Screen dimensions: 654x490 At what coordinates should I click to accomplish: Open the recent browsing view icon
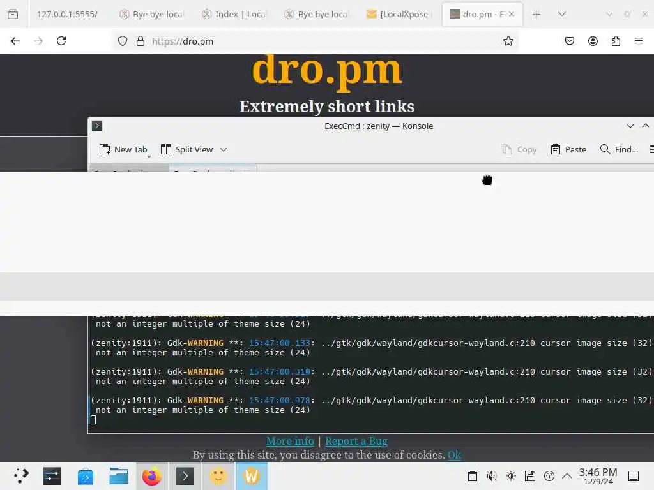point(13,14)
